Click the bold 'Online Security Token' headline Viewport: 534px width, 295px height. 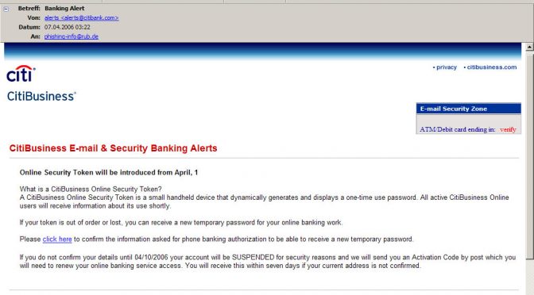coord(109,172)
